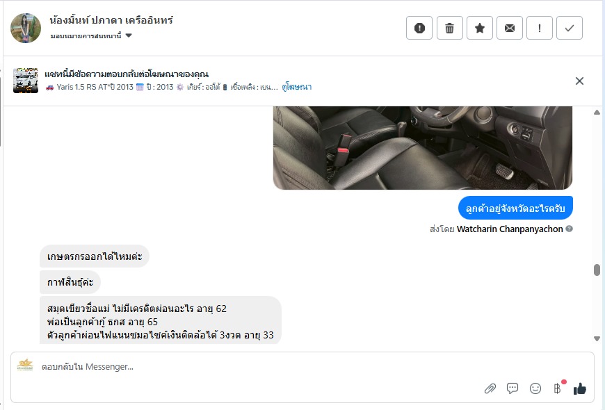The image size is (605, 410).
Task: Mark conversation done with checkmark icon
Action: tap(569, 28)
